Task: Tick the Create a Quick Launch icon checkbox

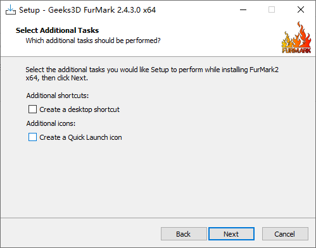Action: (32, 137)
